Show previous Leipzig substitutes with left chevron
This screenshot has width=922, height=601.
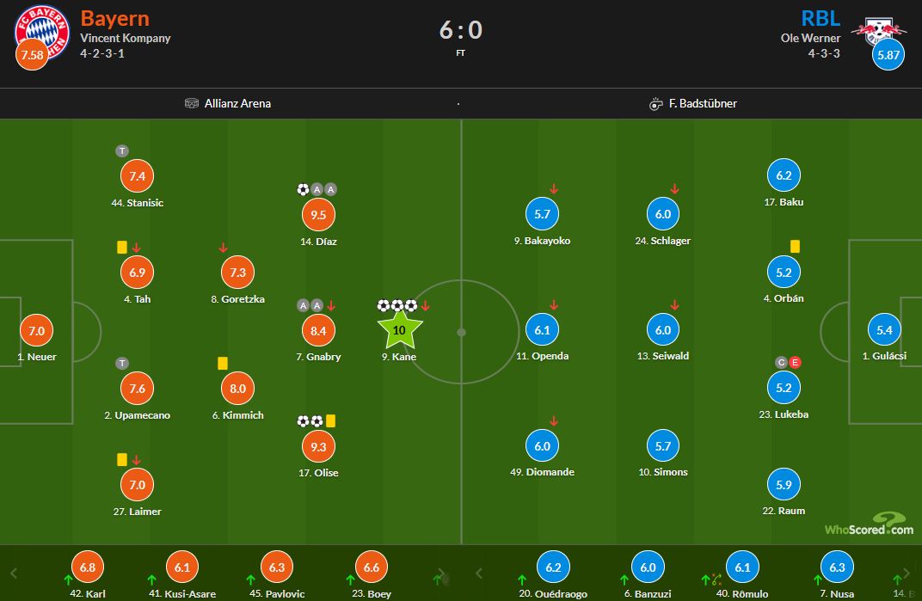coord(479,573)
